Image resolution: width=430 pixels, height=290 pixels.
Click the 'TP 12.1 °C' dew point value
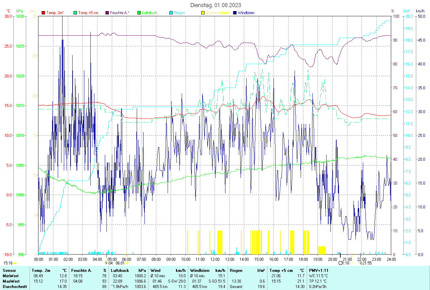pos(318,281)
